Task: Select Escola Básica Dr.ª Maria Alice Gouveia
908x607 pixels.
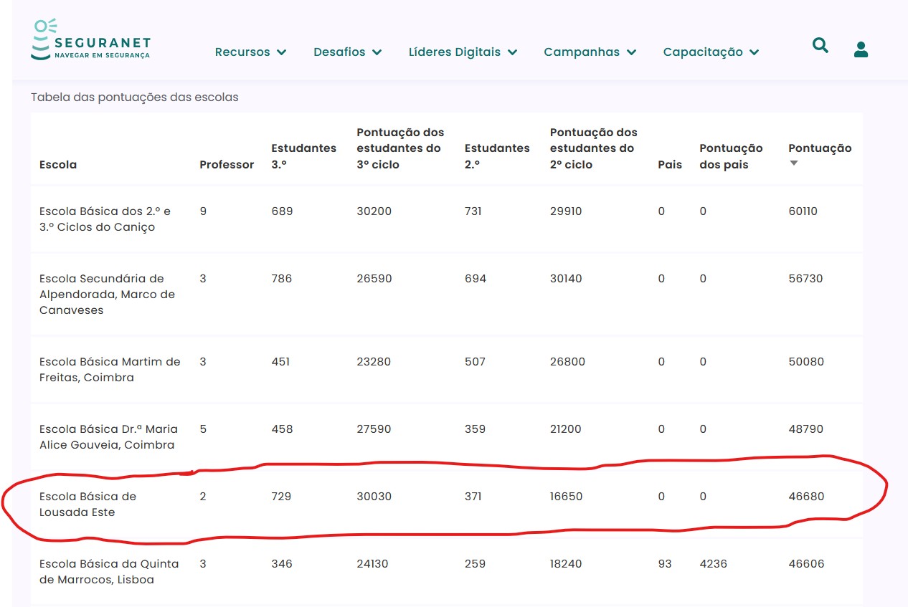Action: pos(108,437)
